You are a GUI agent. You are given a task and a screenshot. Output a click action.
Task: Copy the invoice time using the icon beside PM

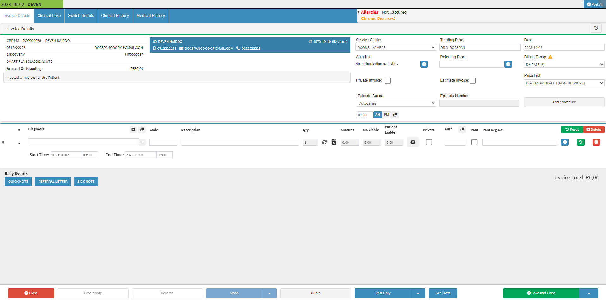[x=395, y=115]
